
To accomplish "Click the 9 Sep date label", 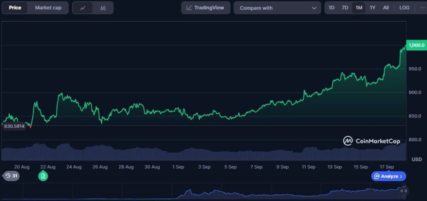I will click(282, 167).
